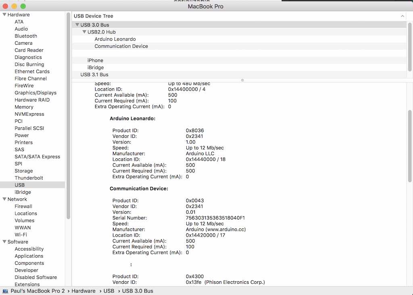Open ATA in the sidebar
The image size is (413, 295).
(19, 22)
